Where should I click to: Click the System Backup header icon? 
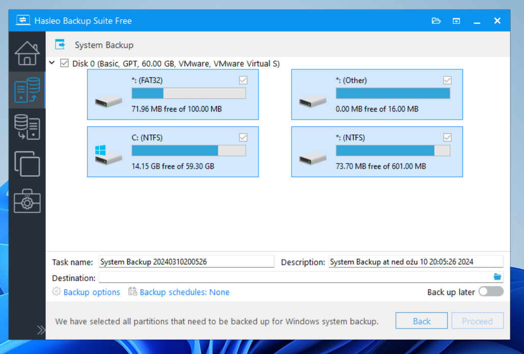60,44
